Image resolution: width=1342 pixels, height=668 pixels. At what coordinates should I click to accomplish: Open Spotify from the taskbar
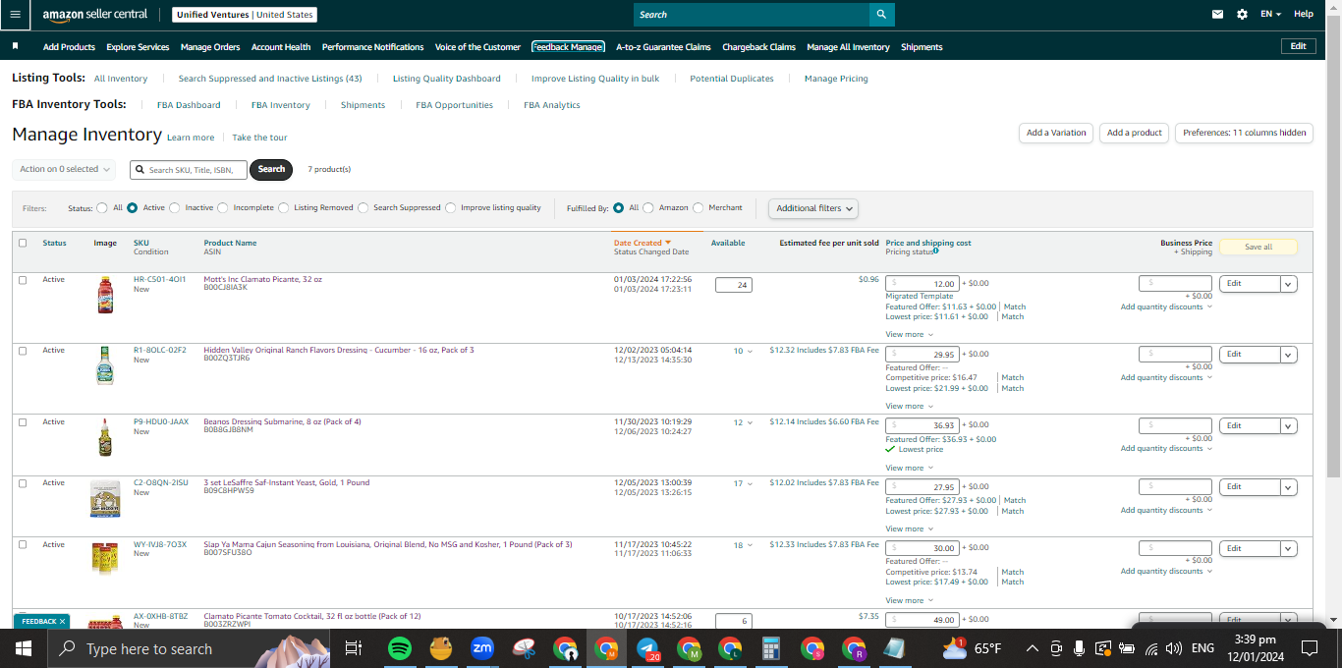(399, 648)
